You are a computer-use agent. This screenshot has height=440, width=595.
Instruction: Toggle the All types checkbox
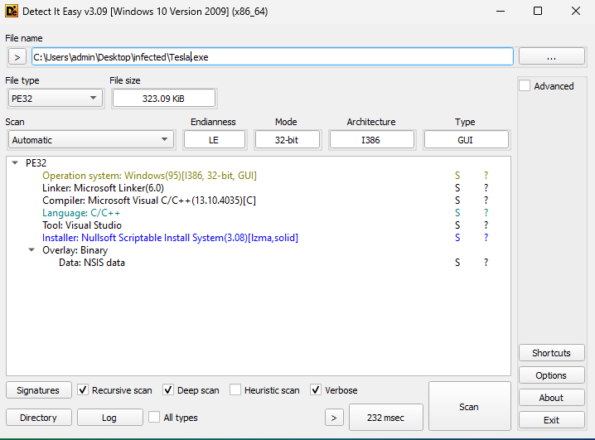pos(154,418)
